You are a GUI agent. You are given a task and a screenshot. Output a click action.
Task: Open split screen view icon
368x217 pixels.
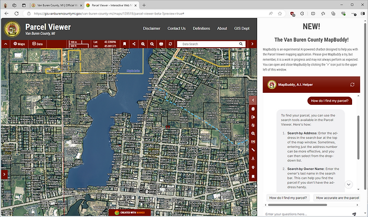click(313, 13)
